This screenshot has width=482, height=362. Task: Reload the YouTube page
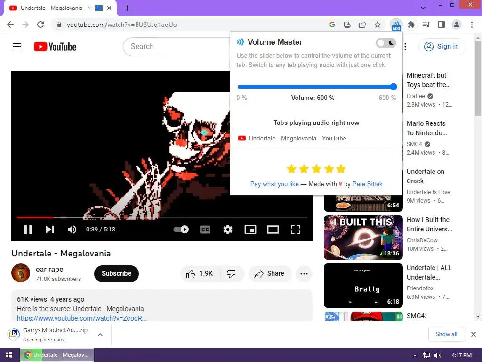click(x=40, y=25)
